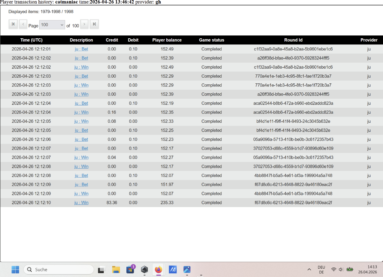Open Firefox from the taskbar
This screenshot has width=383, height=277.
(158, 269)
